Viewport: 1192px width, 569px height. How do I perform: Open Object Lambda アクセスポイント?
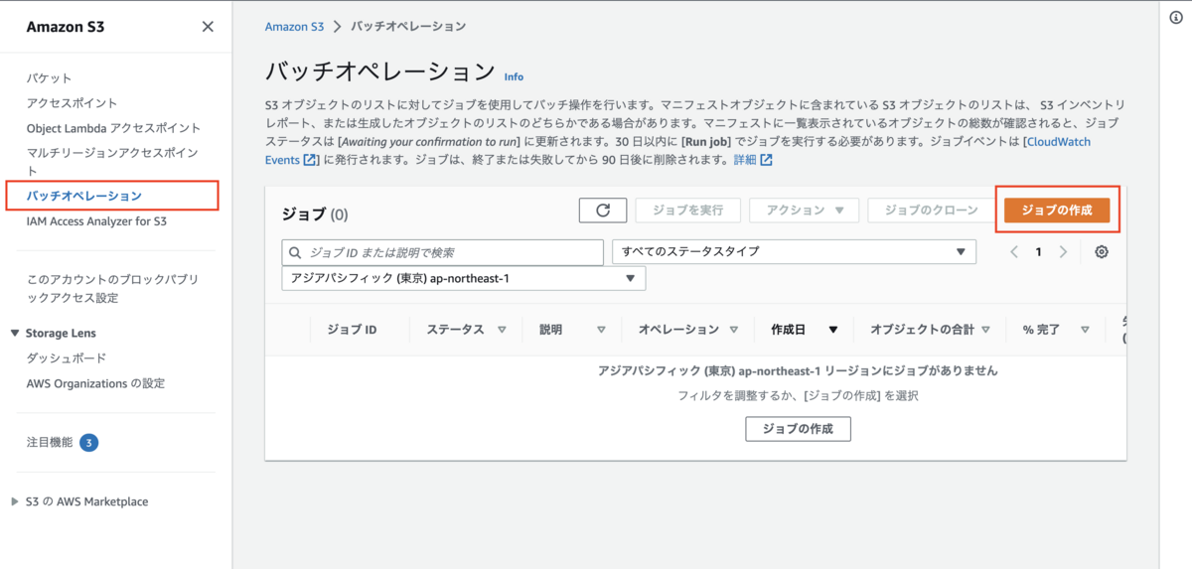click(113, 128)
